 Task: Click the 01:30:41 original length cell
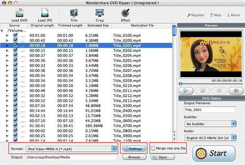point(37,126)
